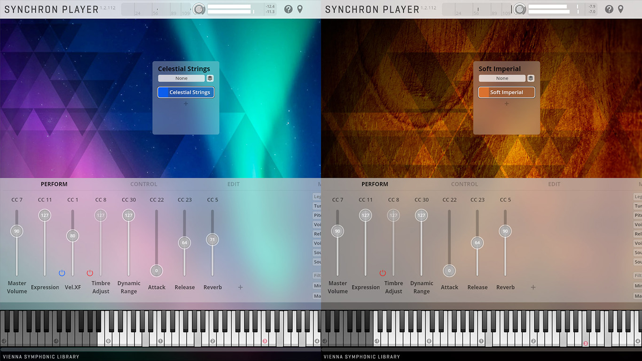Add a fader after Reverb in the left player
Viewport: 642px width, 361px height.
240,287
